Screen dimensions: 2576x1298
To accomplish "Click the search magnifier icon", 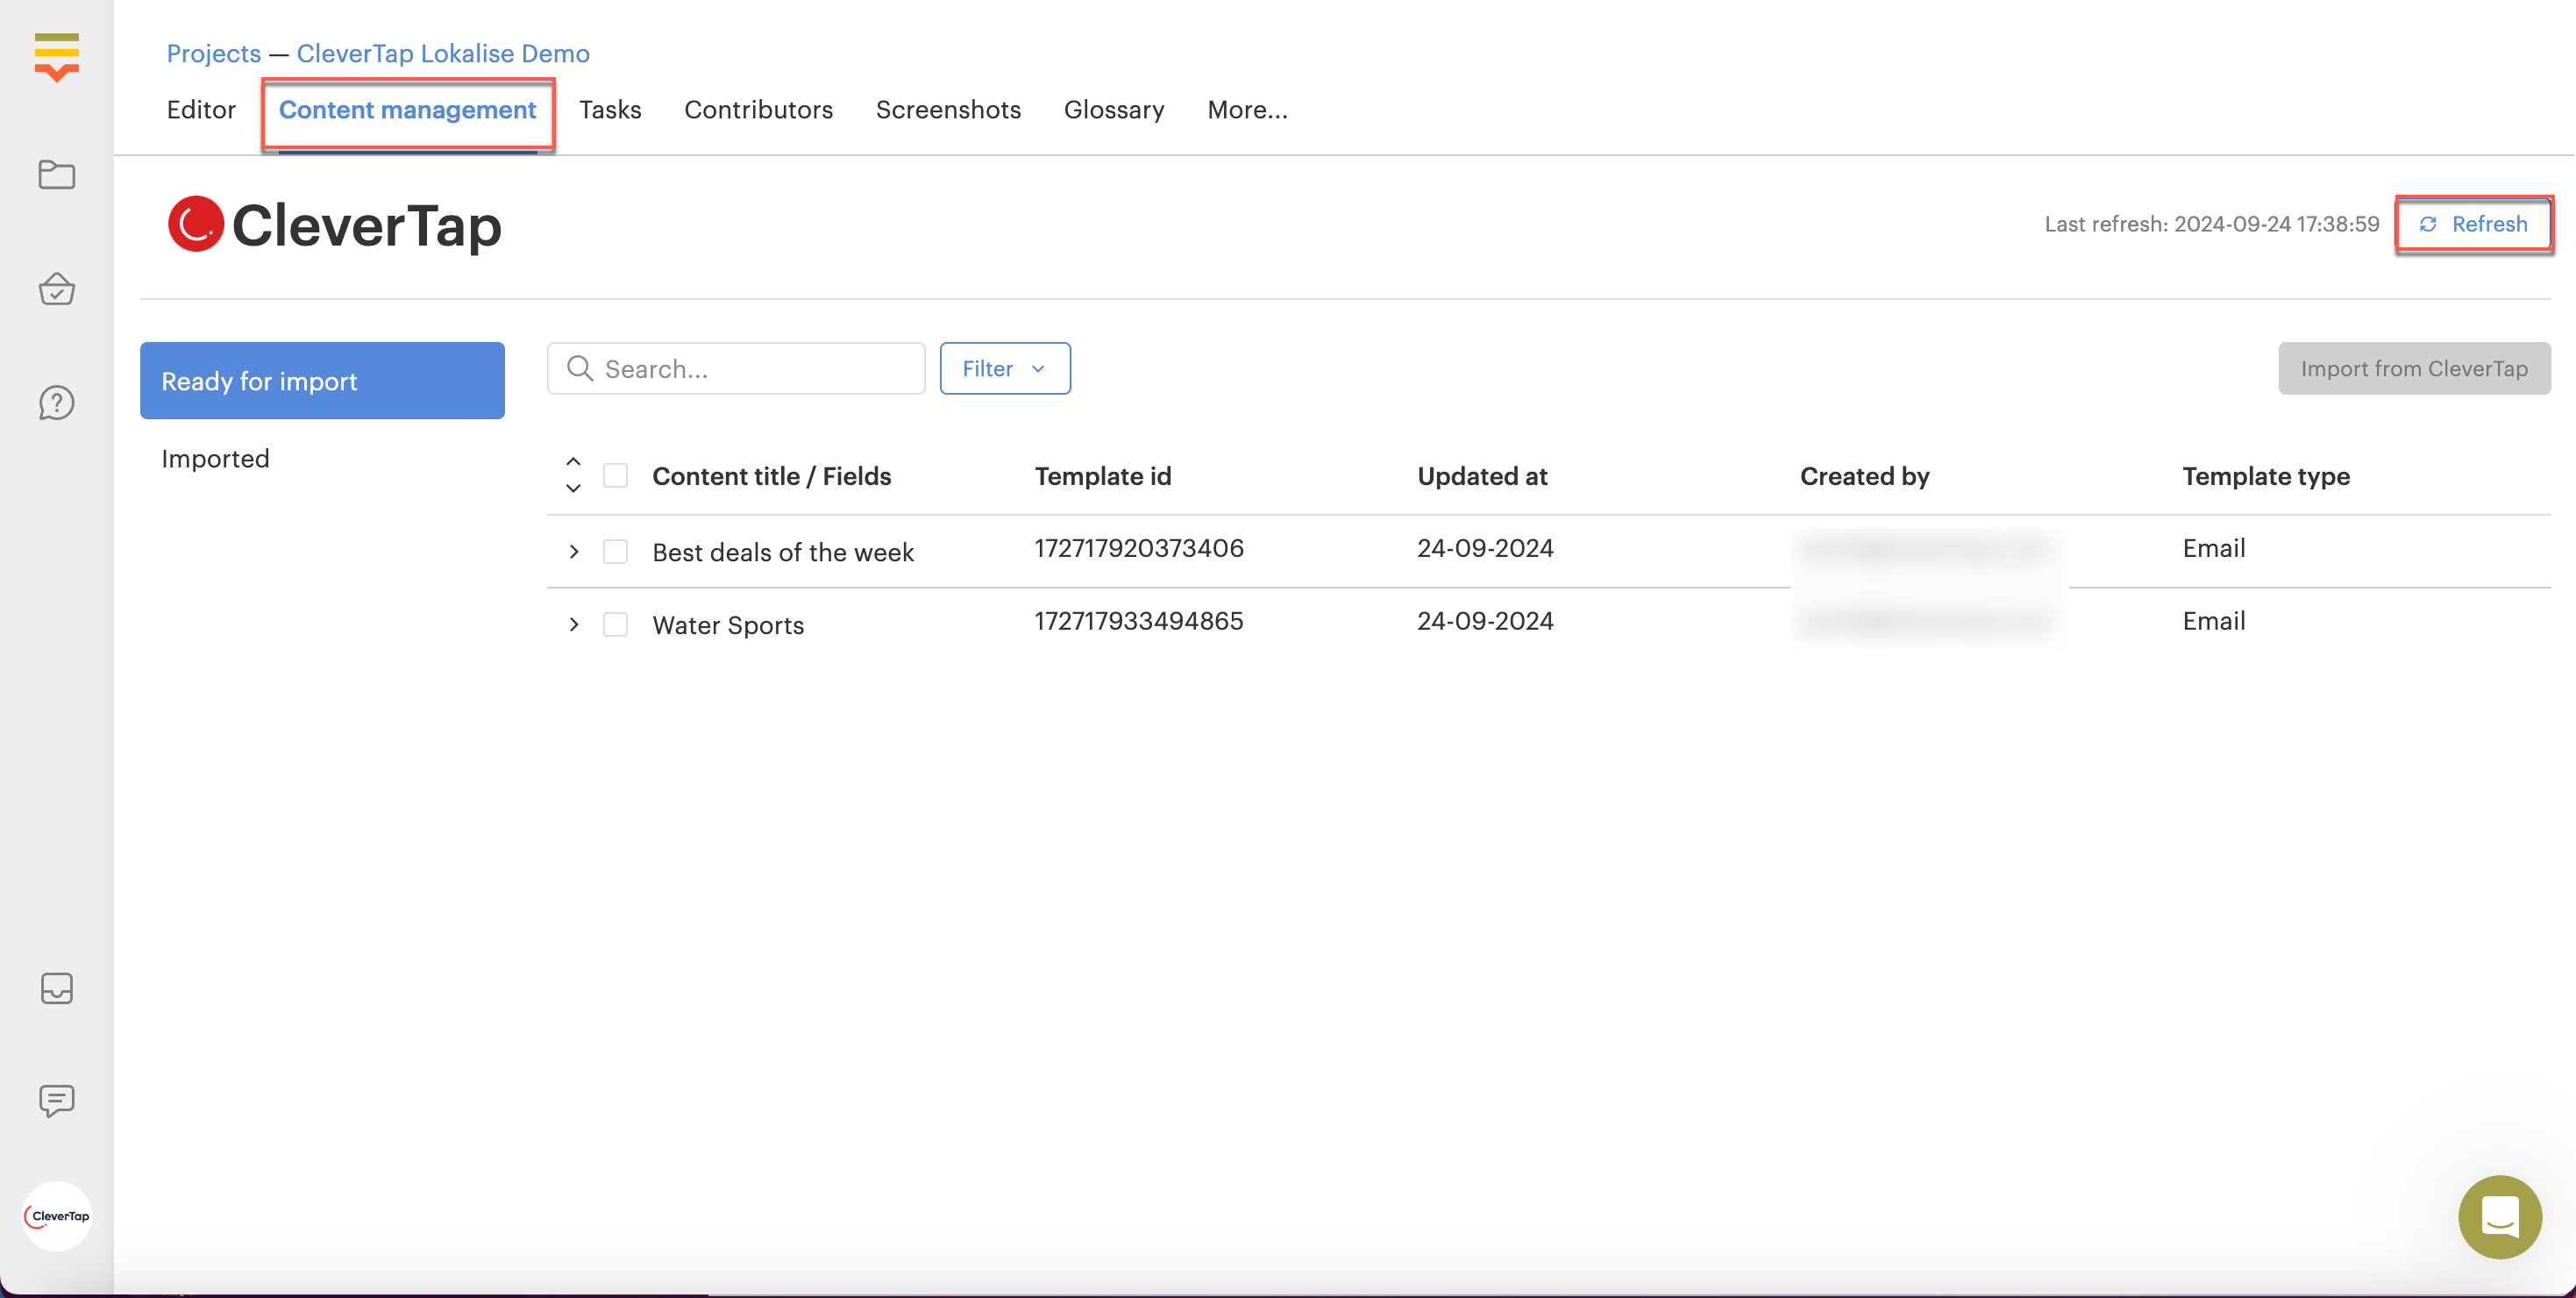I will click(580, 368).
